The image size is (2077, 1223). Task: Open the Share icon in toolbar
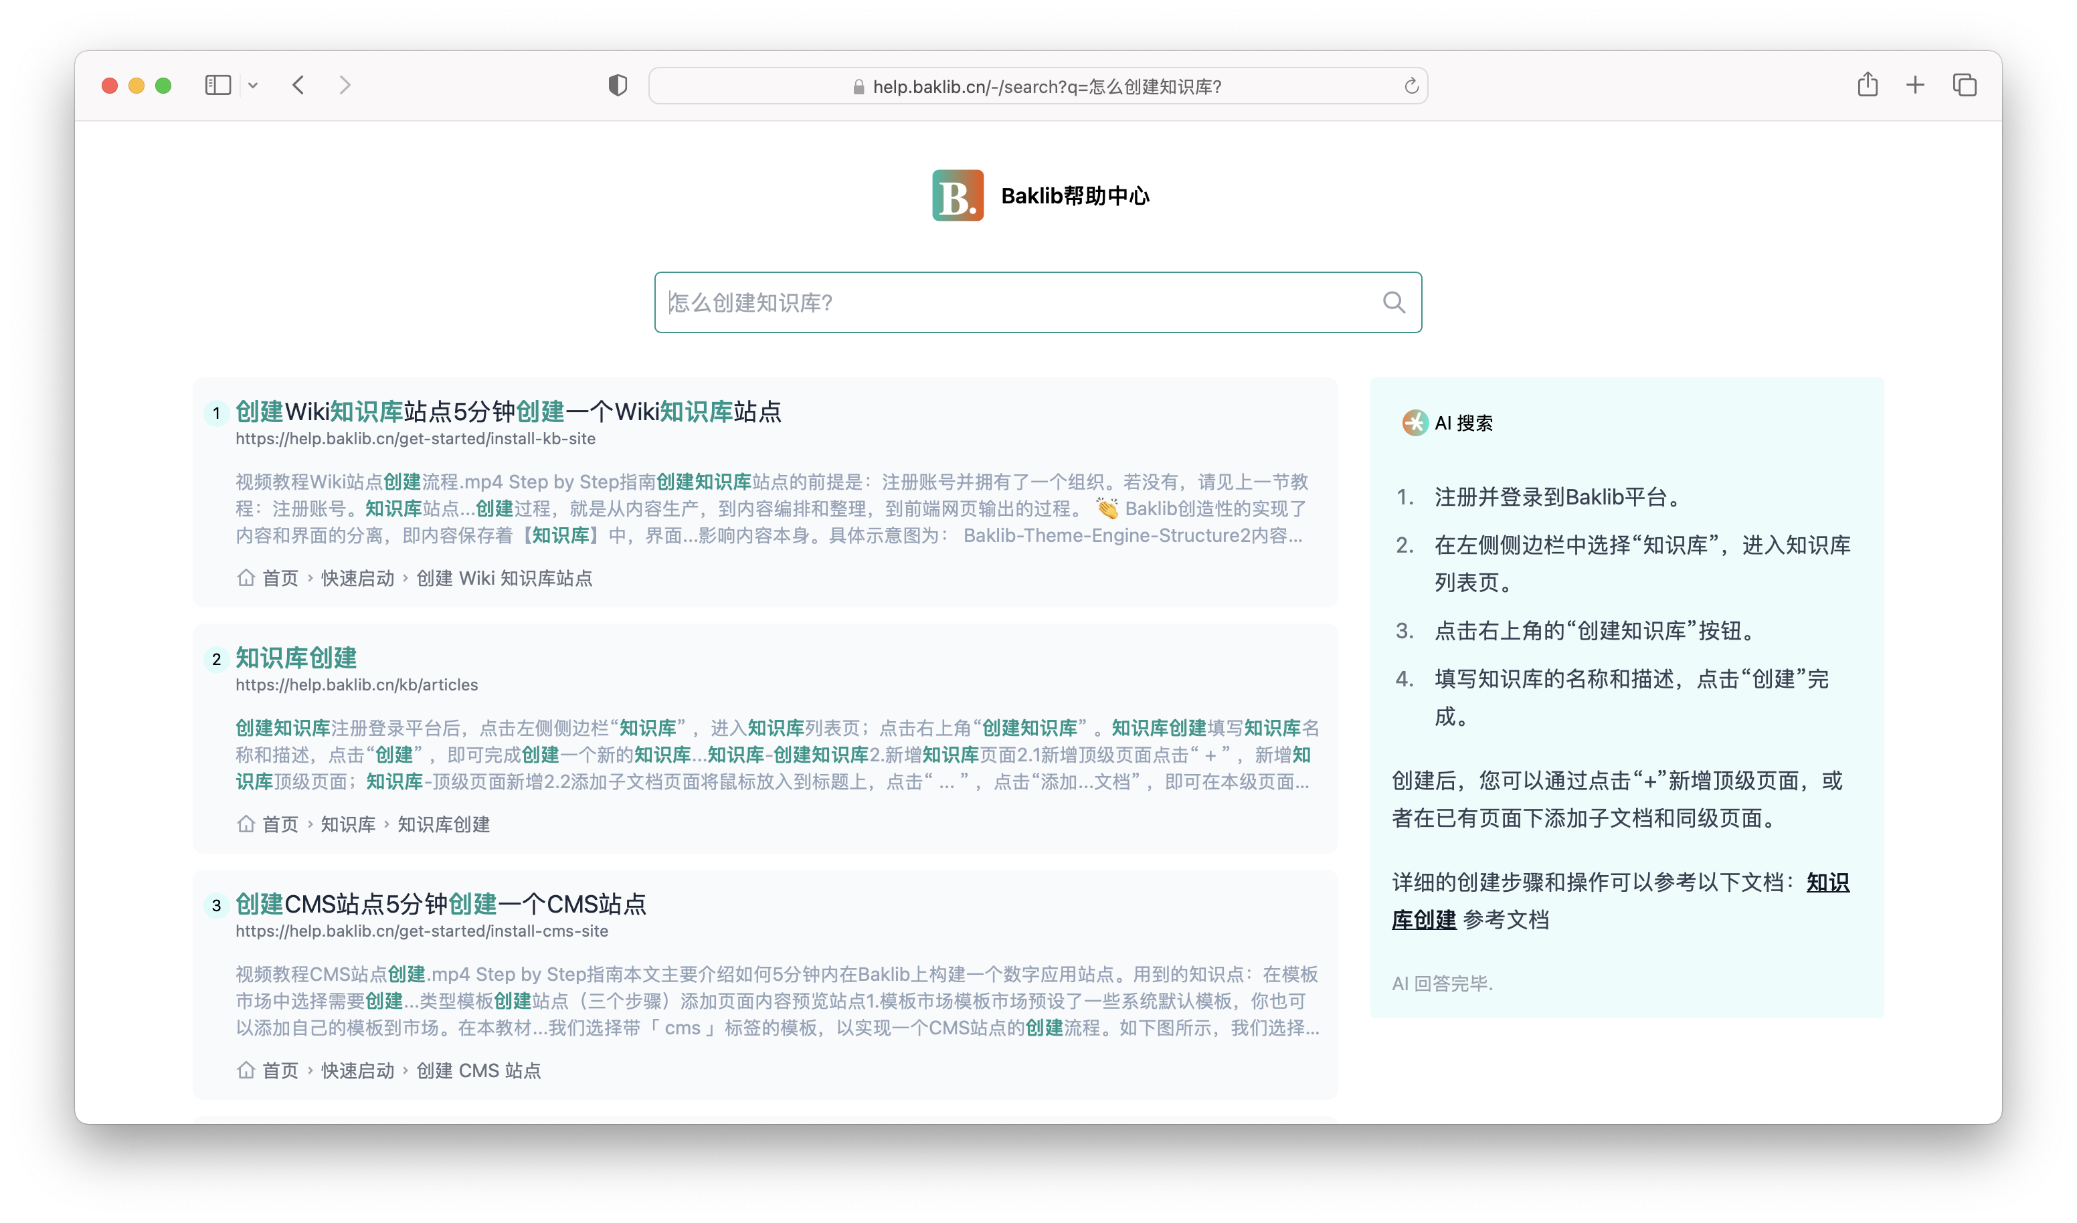pyautogui.click(x=1867, y=85)
